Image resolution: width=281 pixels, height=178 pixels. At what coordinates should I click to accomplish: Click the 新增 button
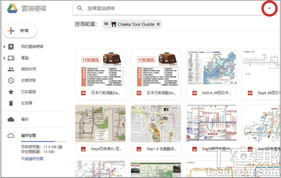(20, 31)
